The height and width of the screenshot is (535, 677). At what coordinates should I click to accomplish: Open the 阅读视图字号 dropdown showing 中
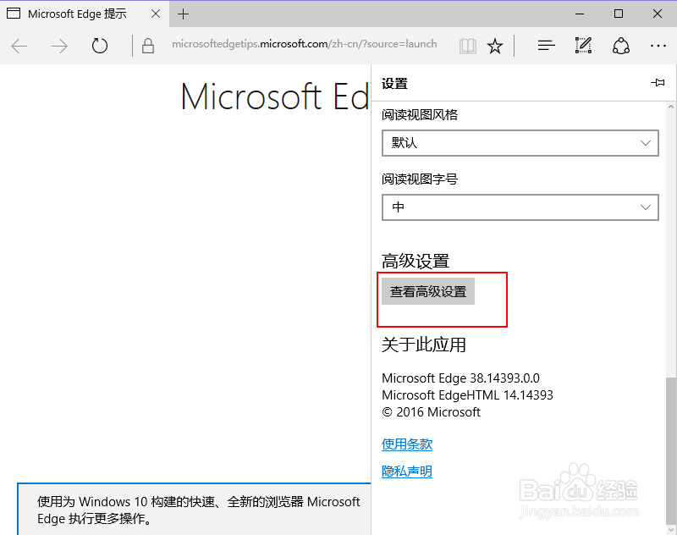point(520,207)
